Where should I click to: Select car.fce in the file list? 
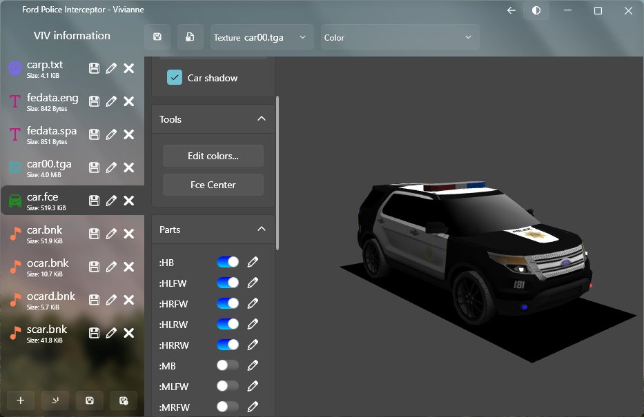(72, 201)
